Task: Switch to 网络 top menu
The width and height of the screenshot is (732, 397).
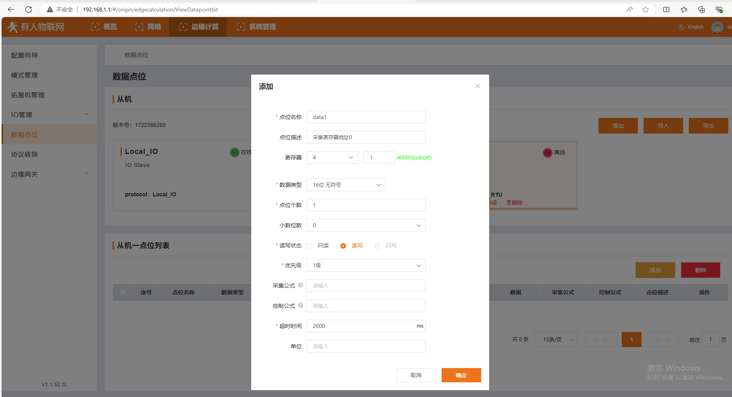Action: [148, 27]
